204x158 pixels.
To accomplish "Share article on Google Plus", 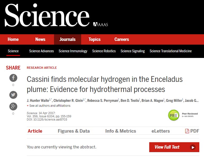I will point(13,106).
